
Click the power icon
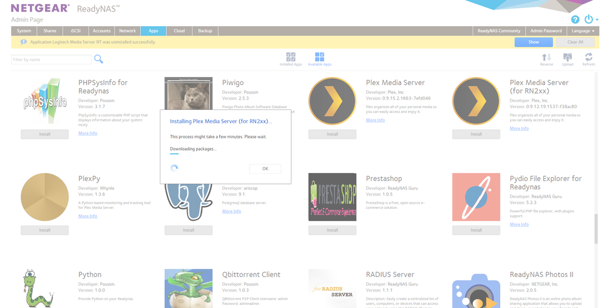[x=588, y=19]
